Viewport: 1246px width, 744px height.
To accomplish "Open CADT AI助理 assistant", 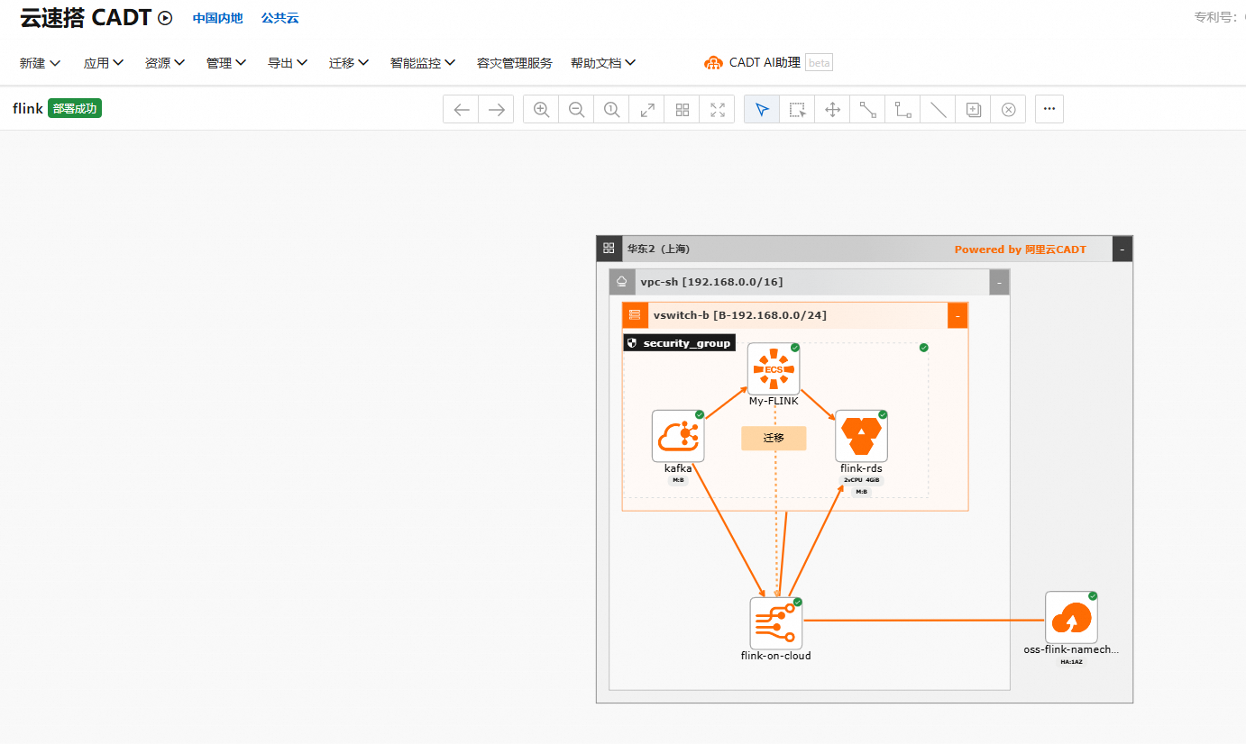I will 765,63.
